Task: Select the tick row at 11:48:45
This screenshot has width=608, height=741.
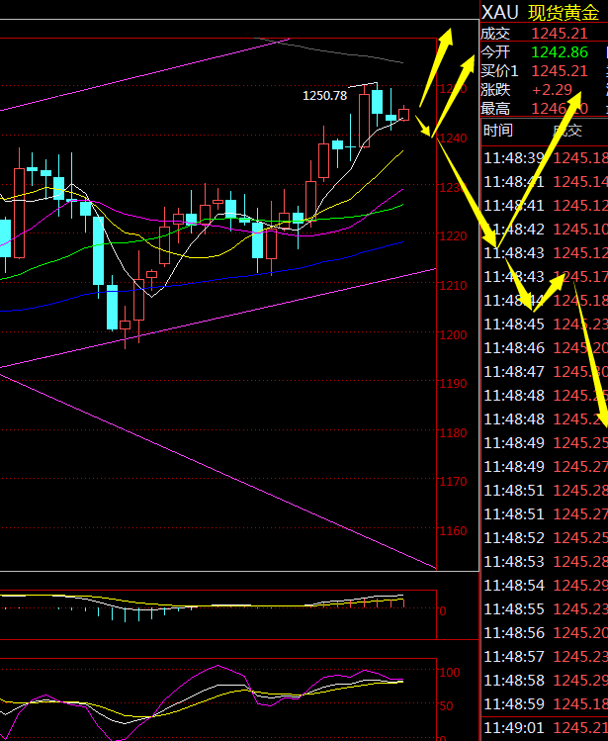Action: [x=545, y=324]
